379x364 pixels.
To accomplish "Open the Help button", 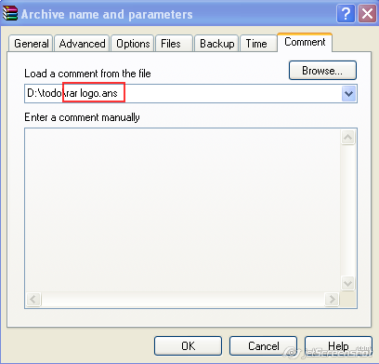I will pyautogui.click(x=338, y=346).
